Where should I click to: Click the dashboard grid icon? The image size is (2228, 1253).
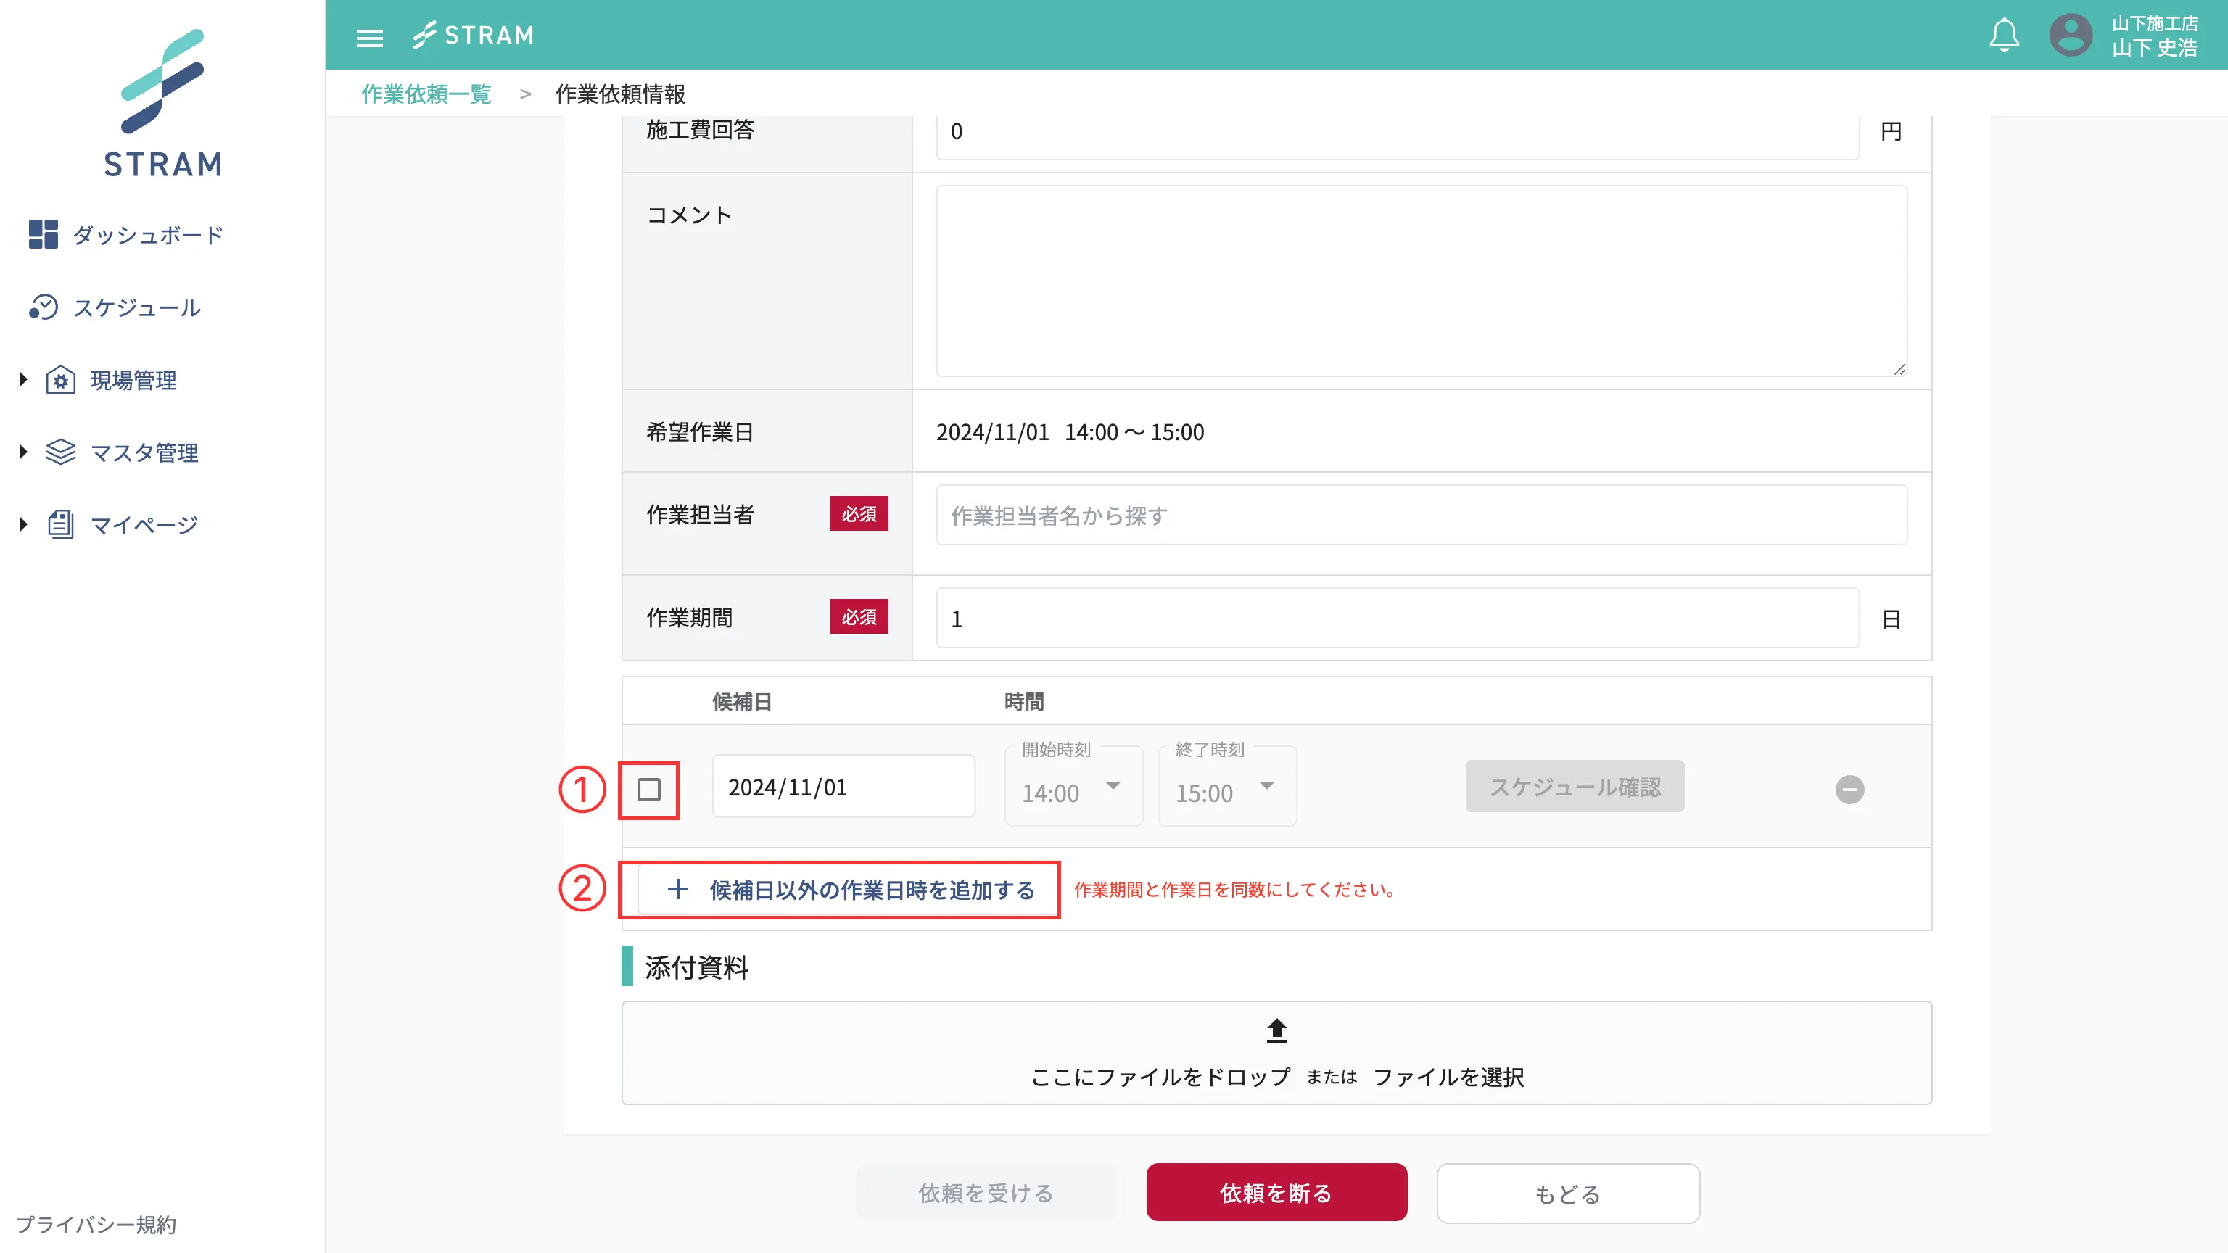(42, 234)
